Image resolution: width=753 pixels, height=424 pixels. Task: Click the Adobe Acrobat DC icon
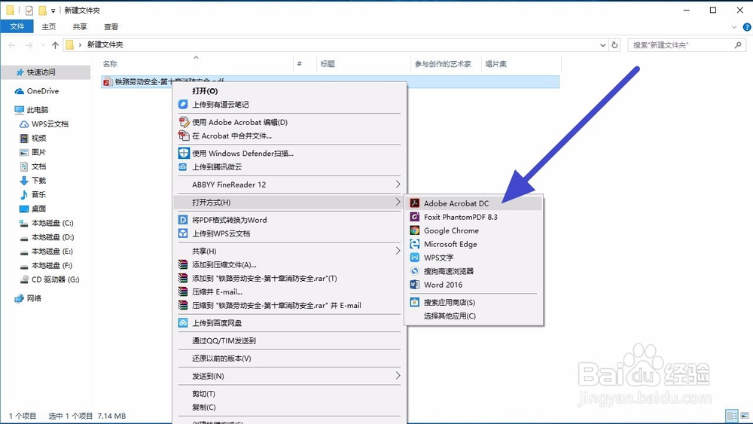click(x=414, y=203)
